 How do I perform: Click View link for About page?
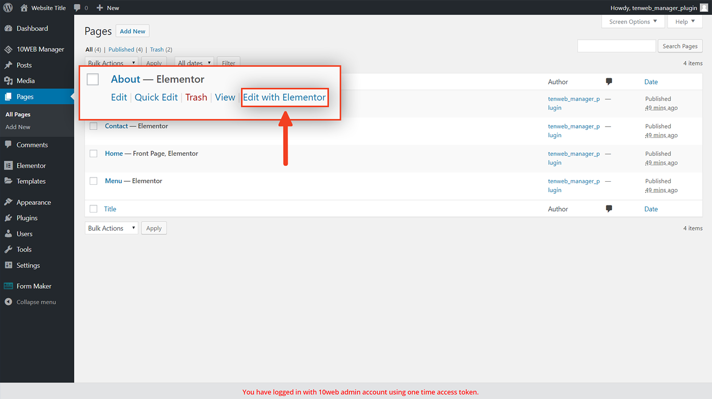(225, 97)
